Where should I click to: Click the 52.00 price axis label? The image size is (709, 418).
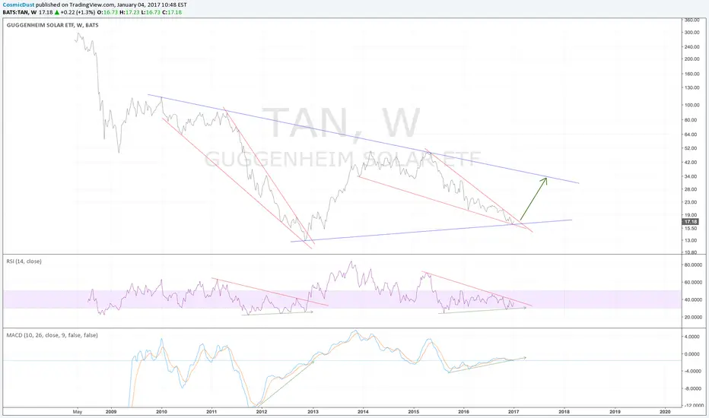click(692, 148)
